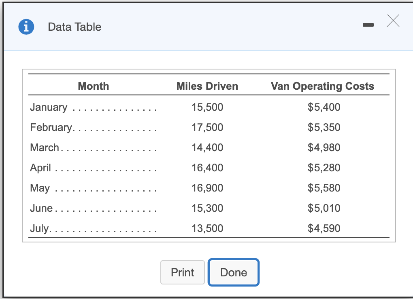
Task: Select the Data Table title text
Action: [x=74, y=27]
